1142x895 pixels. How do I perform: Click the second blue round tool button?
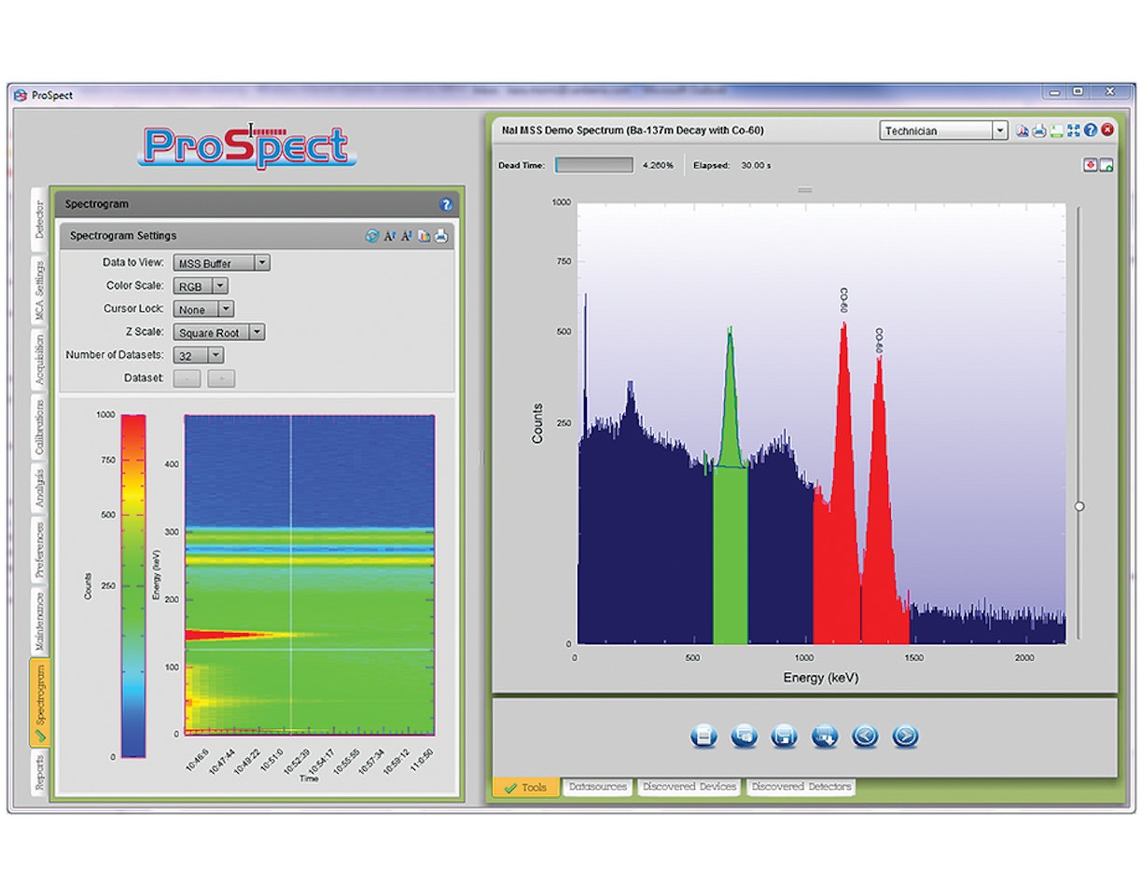pyautogui.click(x=745, y=737)
